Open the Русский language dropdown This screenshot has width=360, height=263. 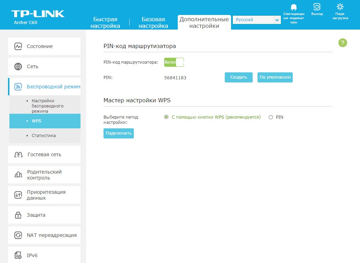click(x=256, y=20)
